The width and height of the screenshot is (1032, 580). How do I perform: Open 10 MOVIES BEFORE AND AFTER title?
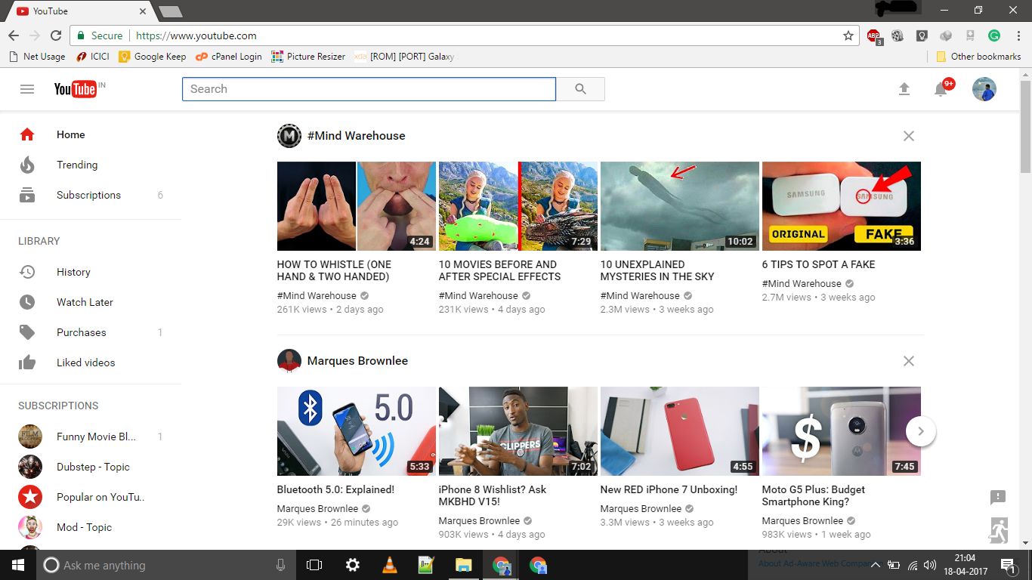499,270
